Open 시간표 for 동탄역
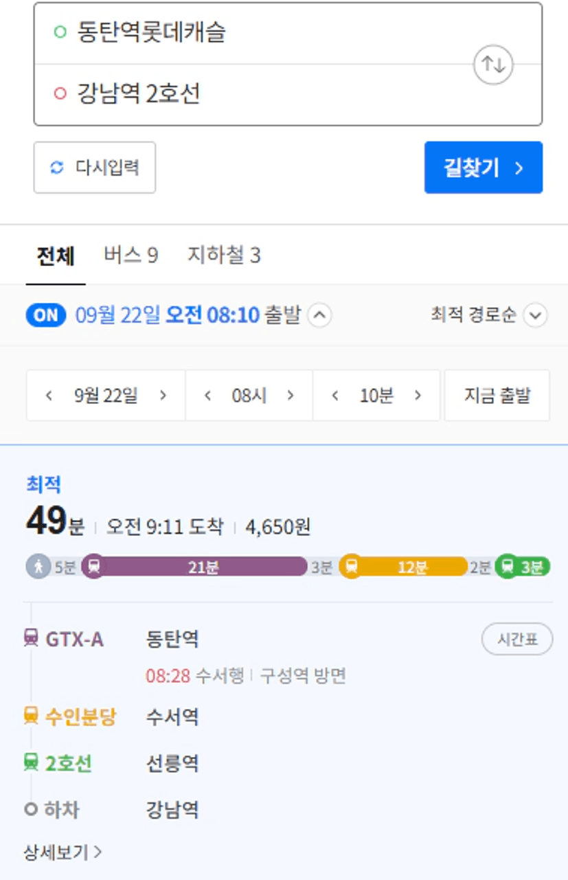This screenshot has height=880, width=568. point(517,640)
